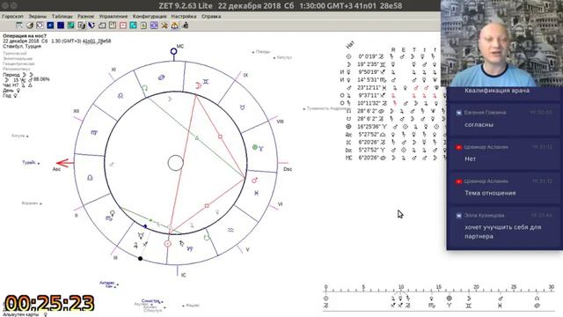Screen dimensions: 563x317
Task: Click the dark figure icon ending the toolbar
Action: coord(186,26)
